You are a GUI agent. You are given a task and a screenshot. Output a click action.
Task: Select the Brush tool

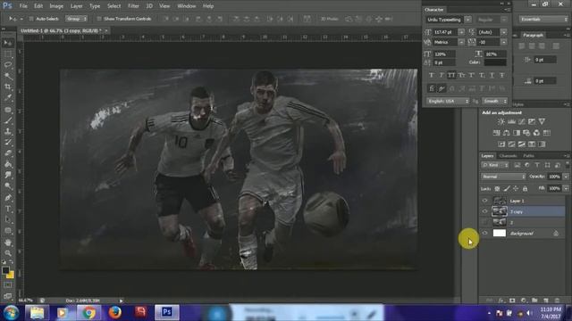pyautogui.click(x=8, y=120)
